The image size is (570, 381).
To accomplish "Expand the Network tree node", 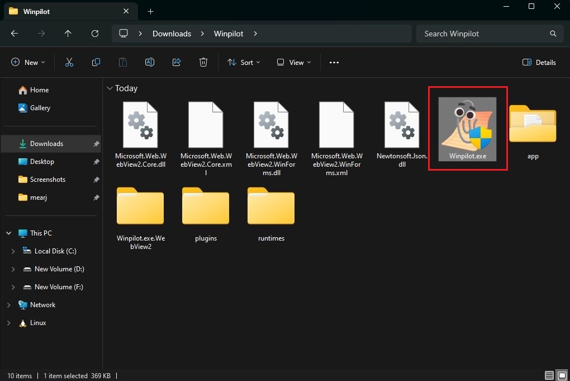I will [9, 305].
